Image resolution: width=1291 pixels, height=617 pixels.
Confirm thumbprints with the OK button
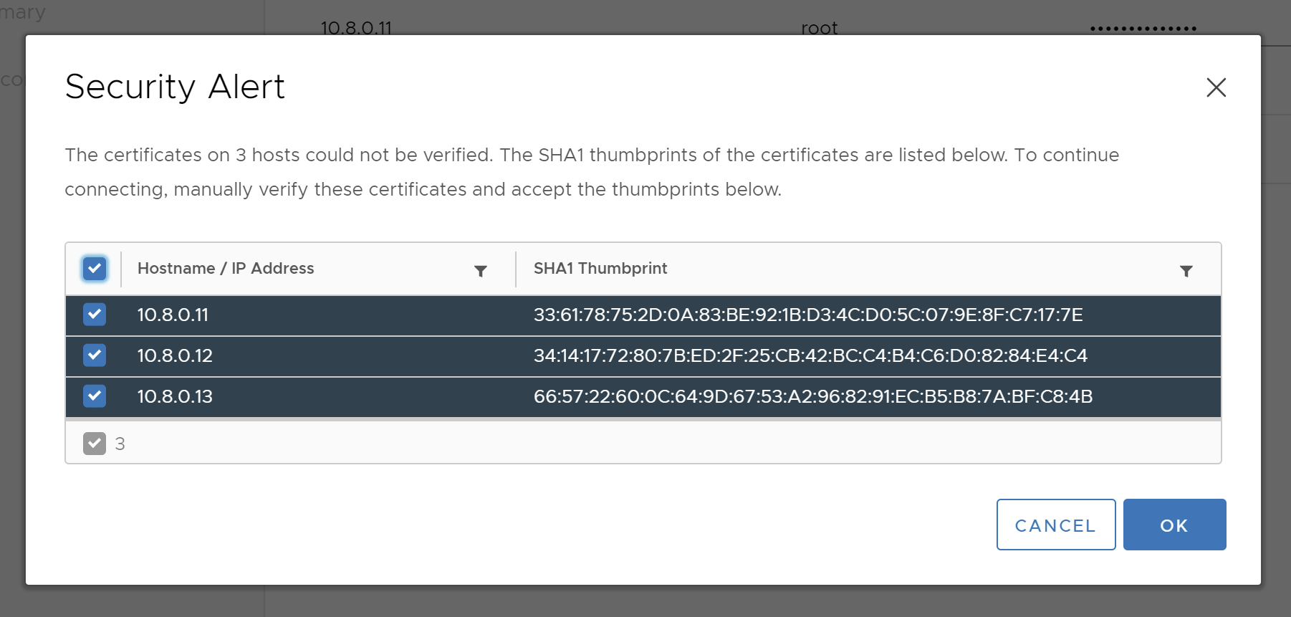pos(1174,525)
